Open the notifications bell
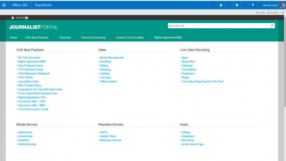286x161 pixels. [x=221, y=5]
